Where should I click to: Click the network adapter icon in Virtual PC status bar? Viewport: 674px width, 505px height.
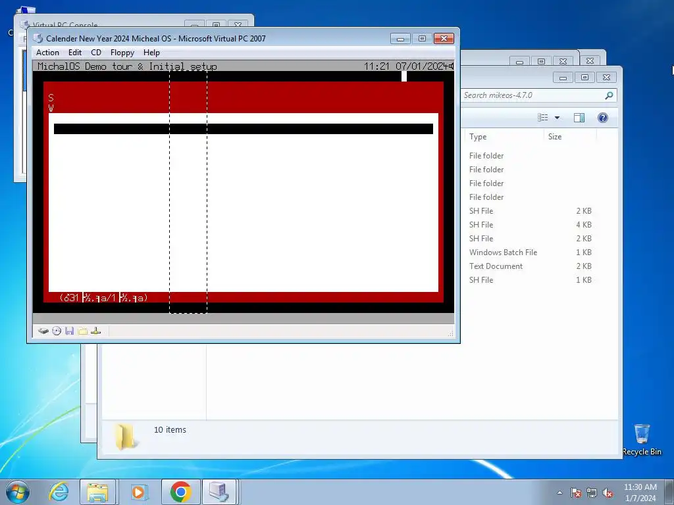96,331
